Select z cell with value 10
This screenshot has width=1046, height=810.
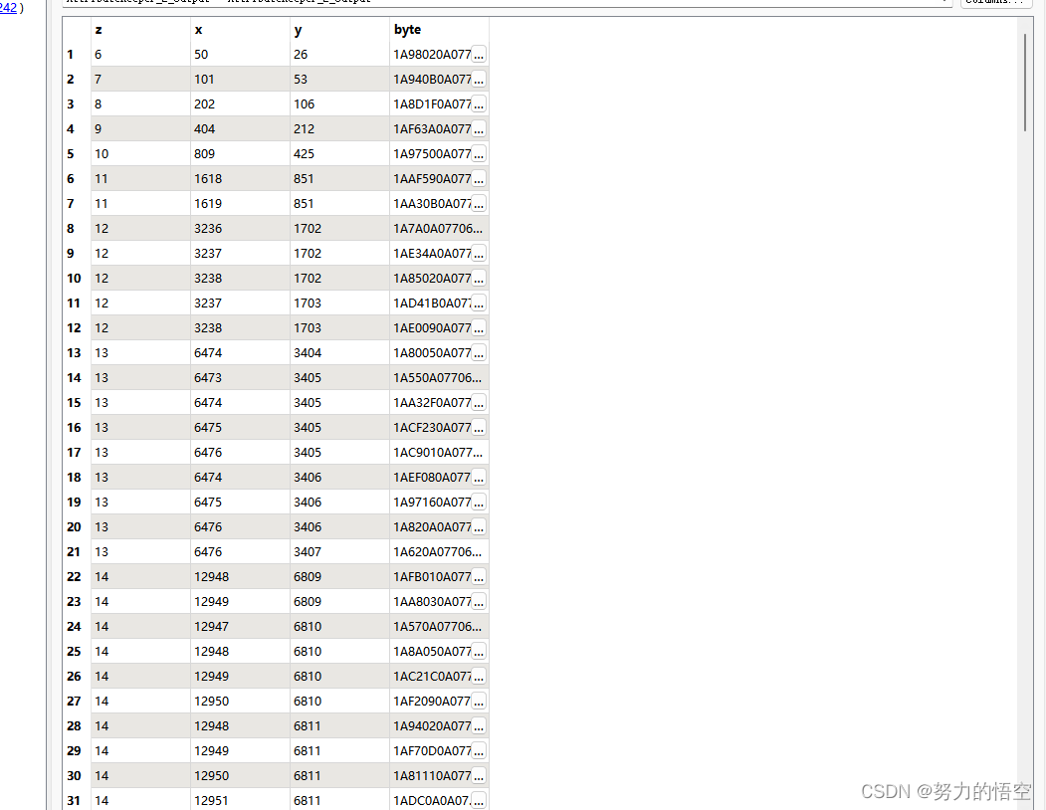[140, 153]
